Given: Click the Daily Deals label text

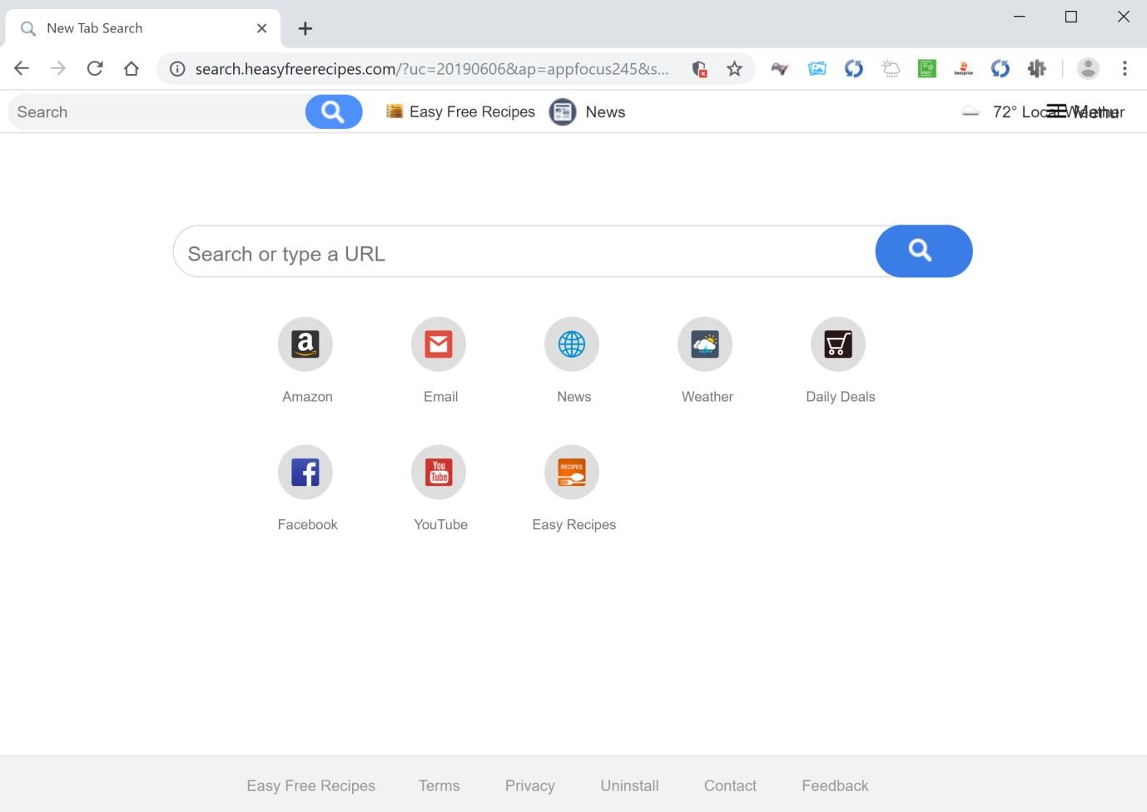Looking at the screenshot, I should (841, 397).
